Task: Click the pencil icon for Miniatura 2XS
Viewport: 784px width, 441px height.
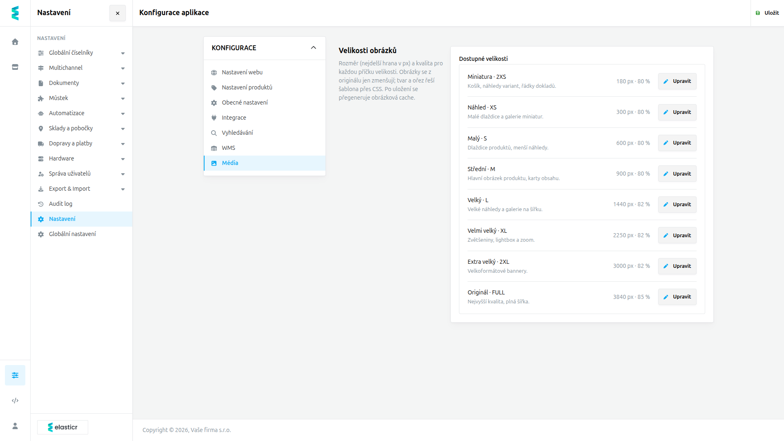Action: click(666, 81)
